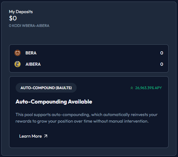Click the token balances card
Image resolution: width=178 pixels, height=157 pixels.
[89, 58]
